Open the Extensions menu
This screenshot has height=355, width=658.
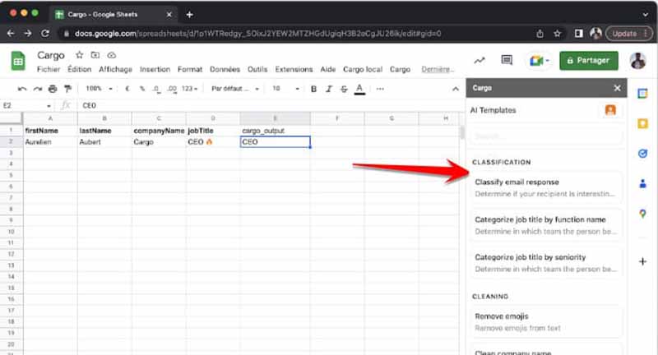click(x=294, y=70)
